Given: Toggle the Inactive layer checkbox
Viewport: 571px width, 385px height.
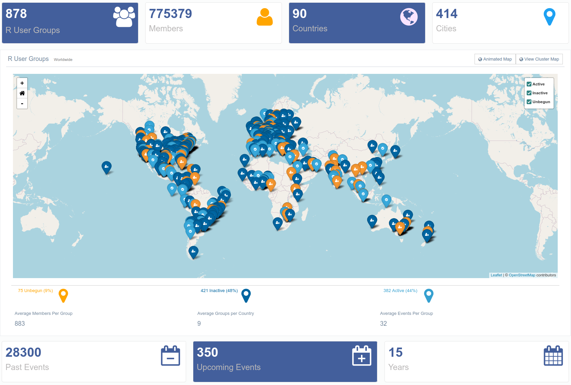Looking at the screenshot, I should (x=529, y=93).
